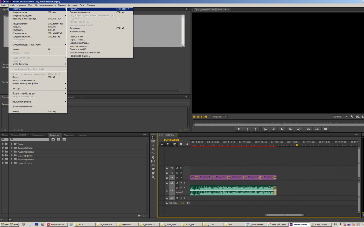Click the program monitor Add Marker button
364x227 pixels.
click(x=239, y=129)
